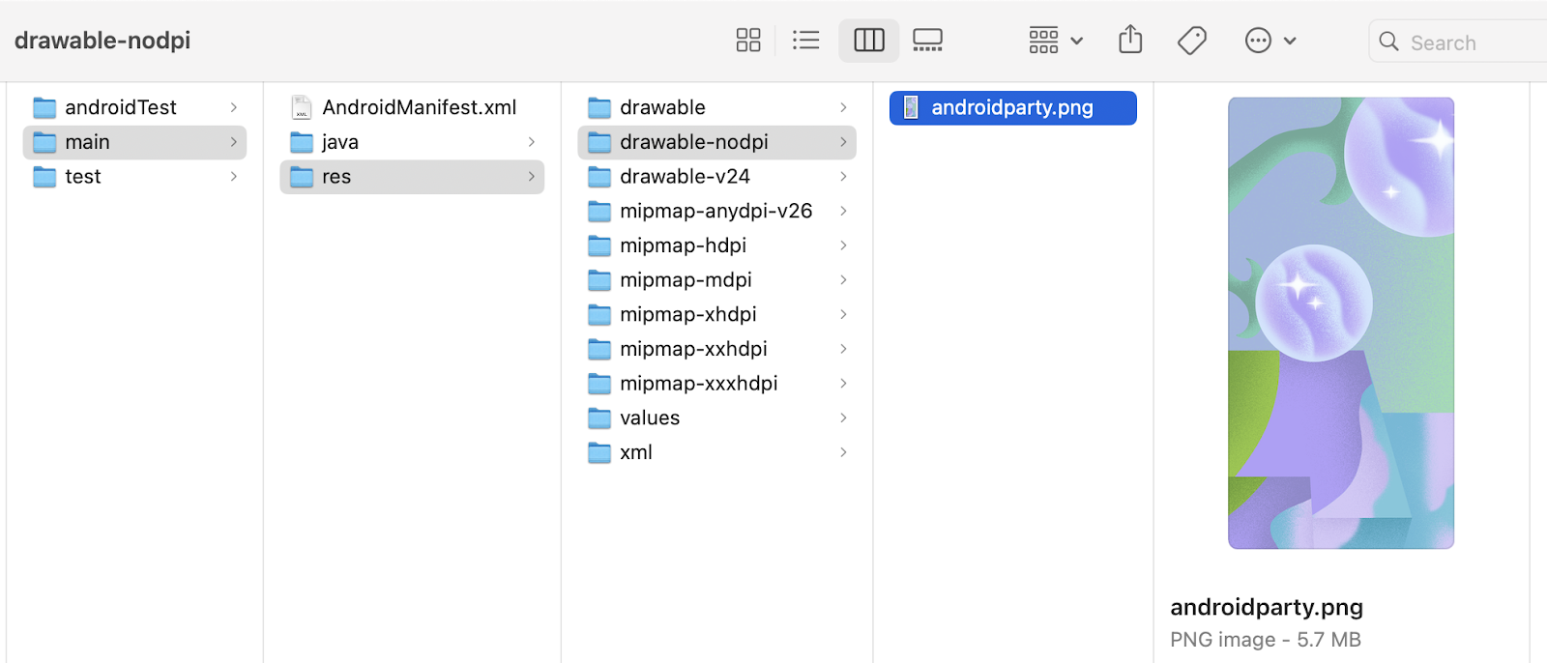Viewport: 1547px width, 663px height.
Task: Click the values folder icon
Action: pyautogui.click(x=599, y=418)
